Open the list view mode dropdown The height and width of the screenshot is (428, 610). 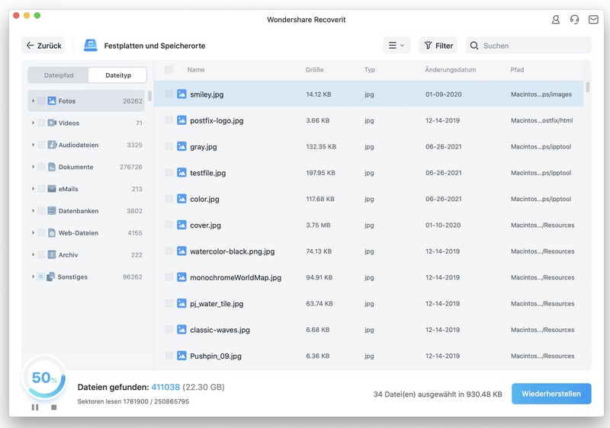tap(396, 46)
